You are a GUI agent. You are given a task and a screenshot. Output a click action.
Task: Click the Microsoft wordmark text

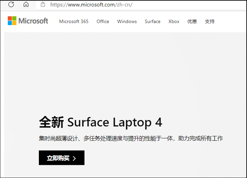coord(33,21)
